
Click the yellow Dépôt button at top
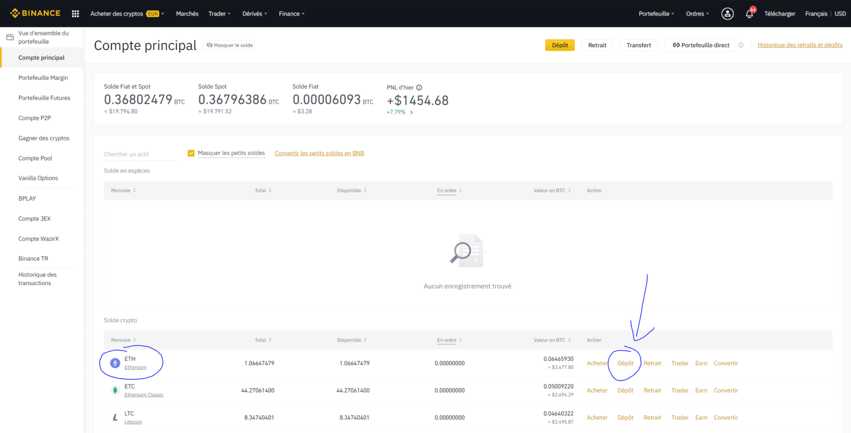[560, 45]
